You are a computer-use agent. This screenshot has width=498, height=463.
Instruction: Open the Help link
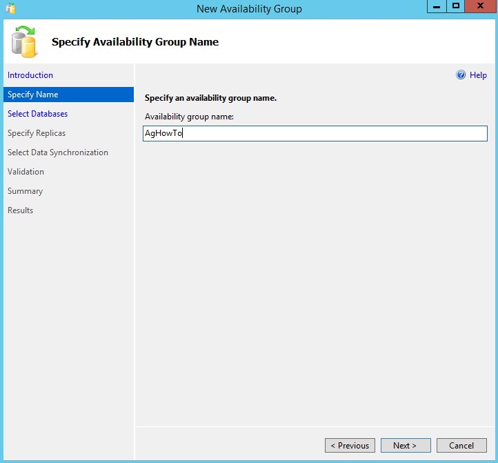478,75
